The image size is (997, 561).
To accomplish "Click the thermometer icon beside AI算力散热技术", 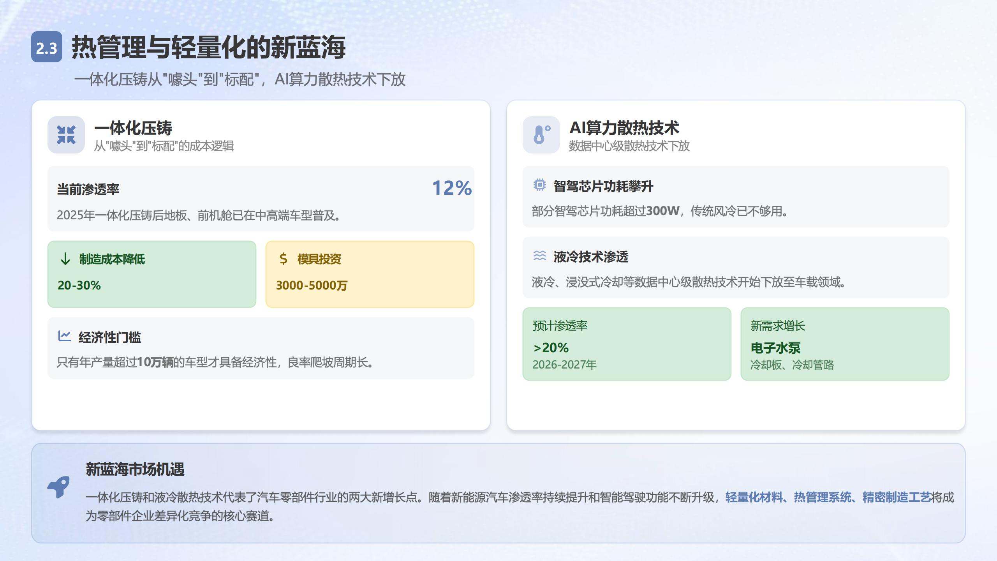I will (x=541, y=135).
